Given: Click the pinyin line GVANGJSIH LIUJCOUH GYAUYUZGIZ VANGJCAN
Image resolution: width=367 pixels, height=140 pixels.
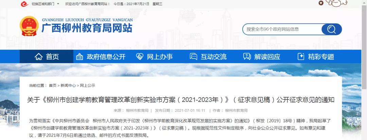Looking at the screenshot, I should coord(87,20).
